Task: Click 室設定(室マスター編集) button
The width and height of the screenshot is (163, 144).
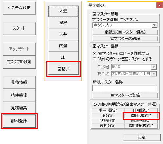Action: (125, 32)
